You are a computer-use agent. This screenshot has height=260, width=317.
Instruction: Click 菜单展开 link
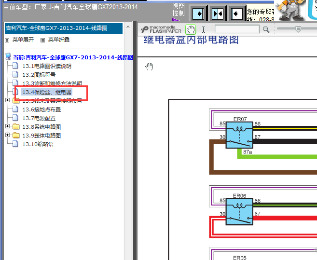(23, 40)
